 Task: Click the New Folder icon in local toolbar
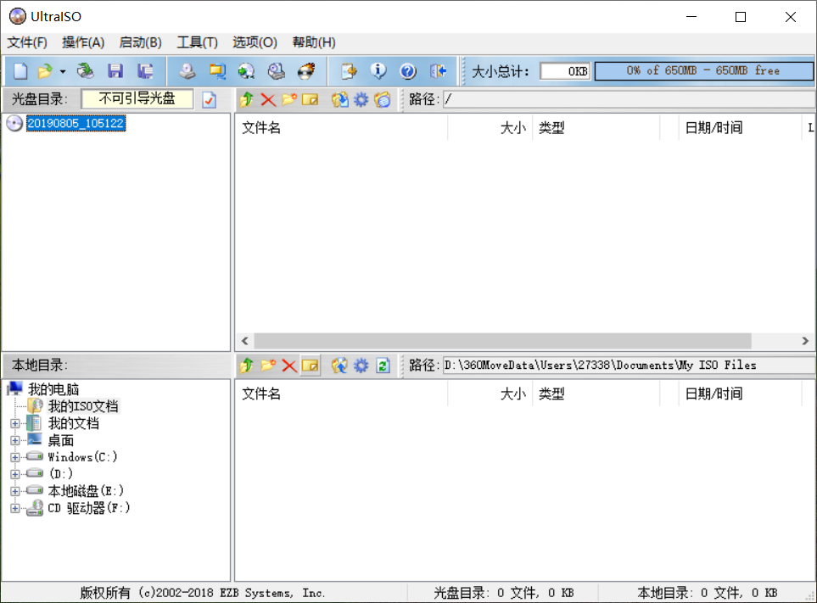click(x=268, y=366)
